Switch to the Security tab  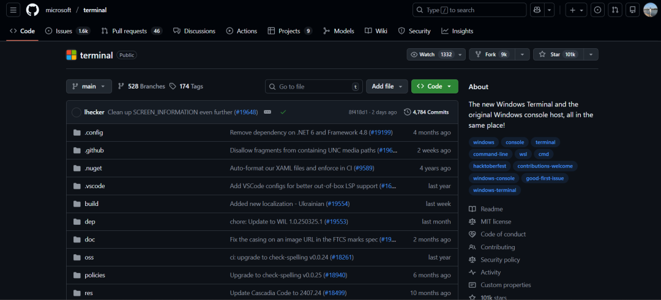click(414, 31)
